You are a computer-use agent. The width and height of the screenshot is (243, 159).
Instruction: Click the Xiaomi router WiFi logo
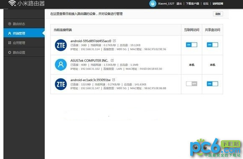(x=12, y=3)
